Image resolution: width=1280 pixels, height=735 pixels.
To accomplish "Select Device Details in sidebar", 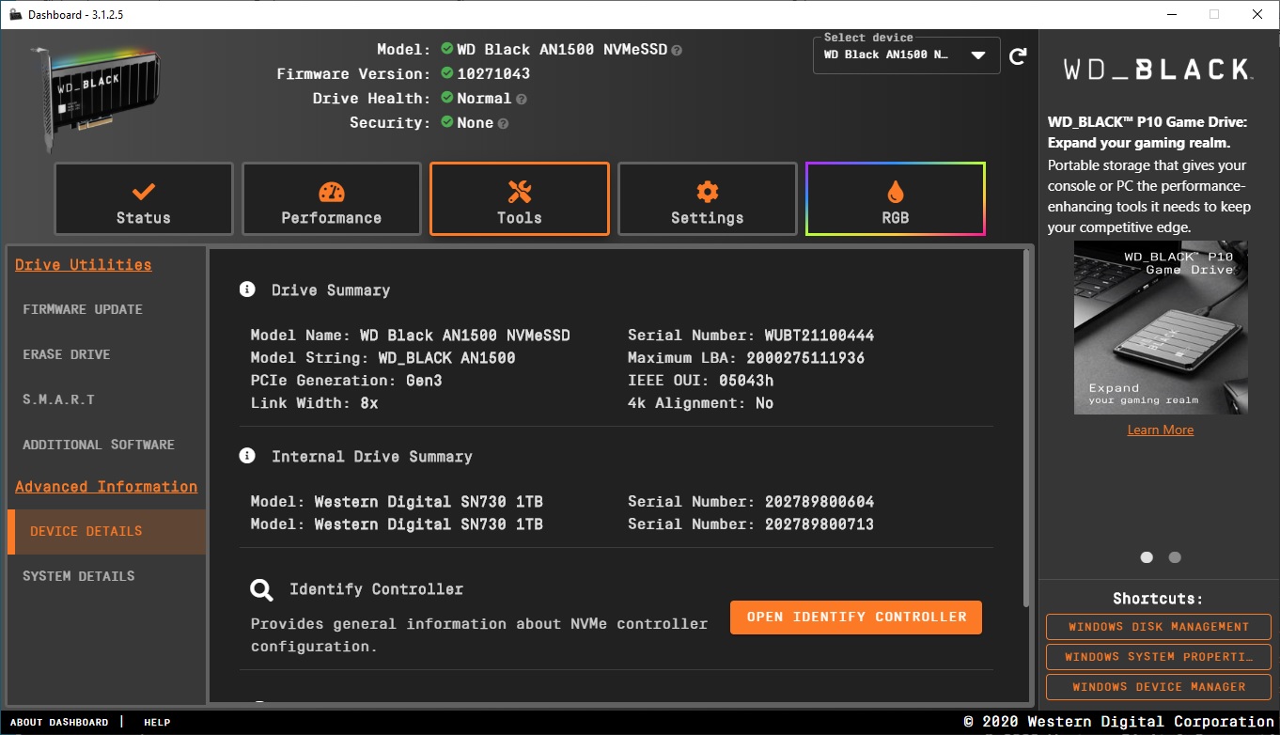I will 106,531.
